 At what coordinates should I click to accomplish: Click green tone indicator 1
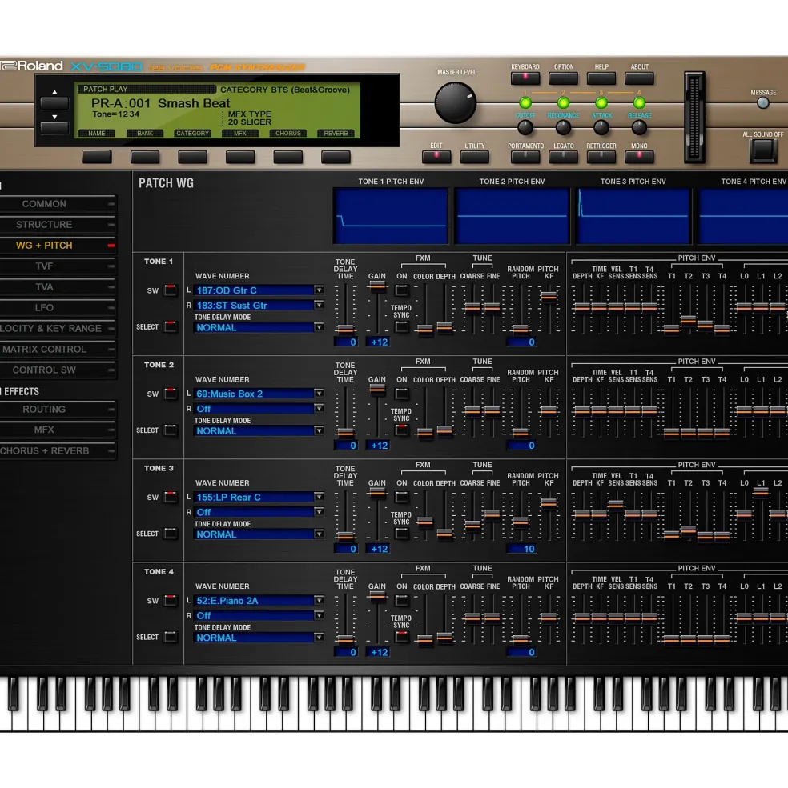pos(525,103)
